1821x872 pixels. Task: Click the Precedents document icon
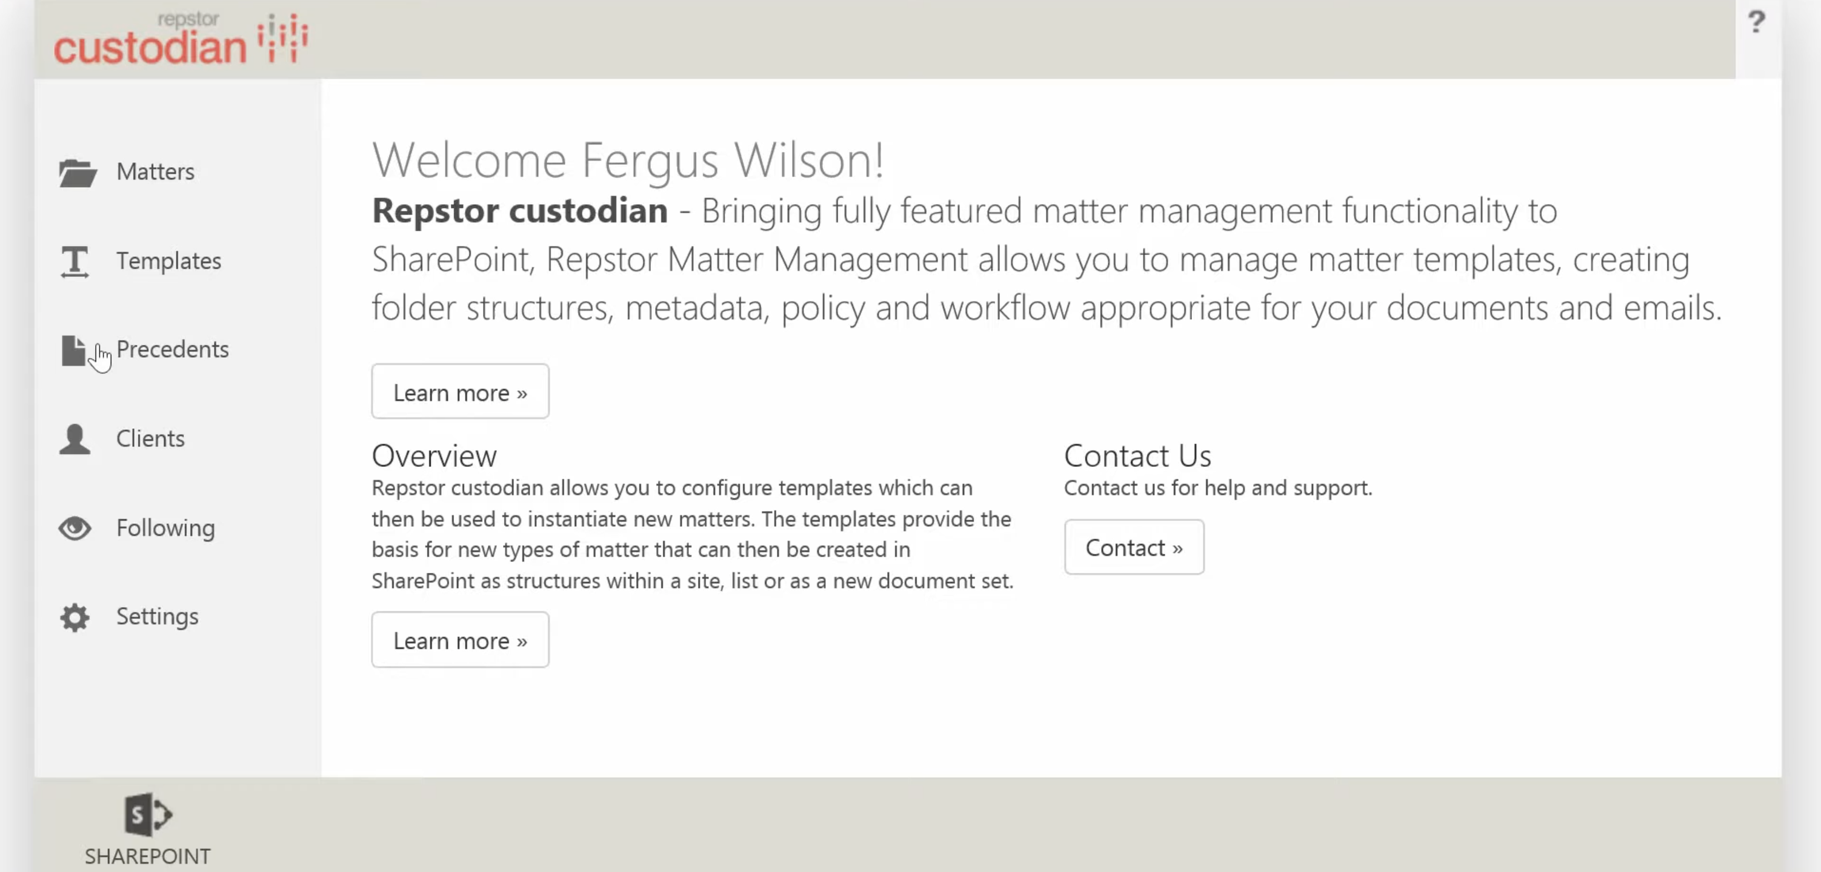(73, 351)
